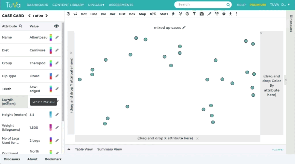The width and height of the screenshot is (295, 164).
Task: Click the Teeth attribute color swatch
Action: tap(51, 89)
